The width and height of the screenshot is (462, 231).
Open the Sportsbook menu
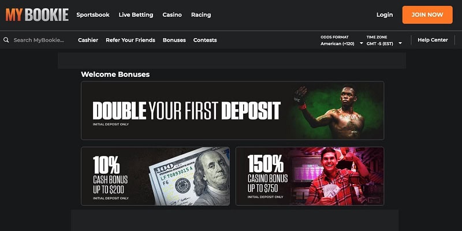tap(93, 15)
